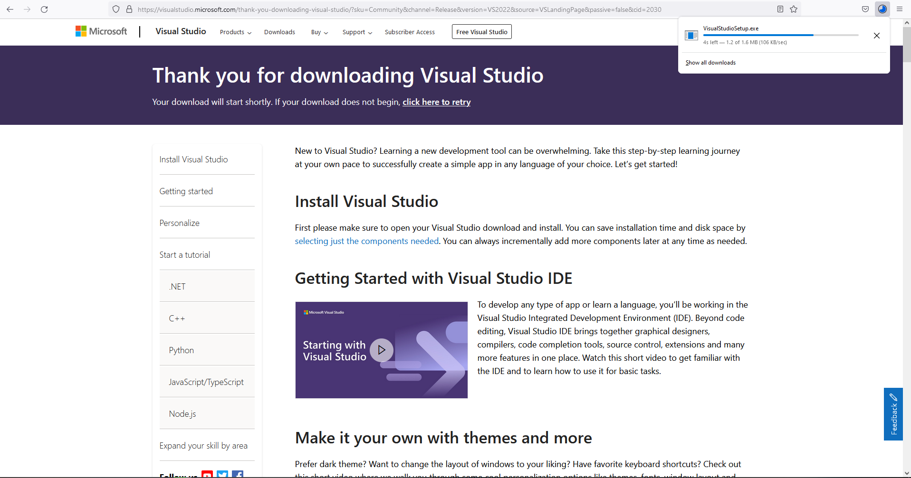
Task: Click the browser back arrow
Action: point(10,9)
